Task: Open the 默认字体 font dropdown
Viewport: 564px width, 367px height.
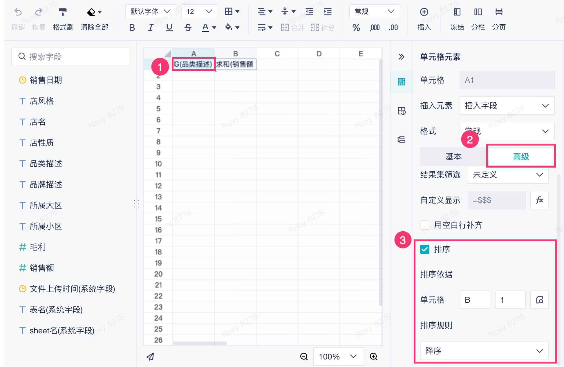Action: coord(151,12)
